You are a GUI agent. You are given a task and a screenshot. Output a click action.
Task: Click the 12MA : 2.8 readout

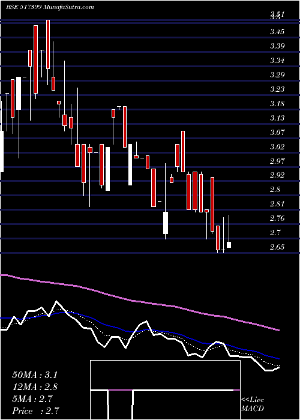35,387
